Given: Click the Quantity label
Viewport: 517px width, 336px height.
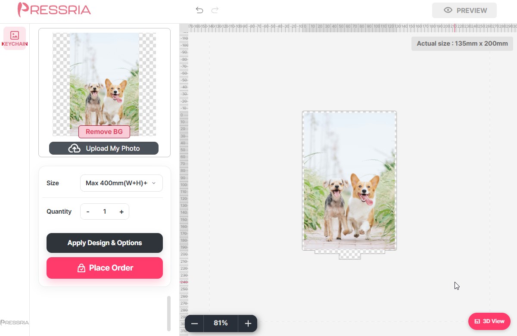Looking at the screenshot, I should point(59,212).
